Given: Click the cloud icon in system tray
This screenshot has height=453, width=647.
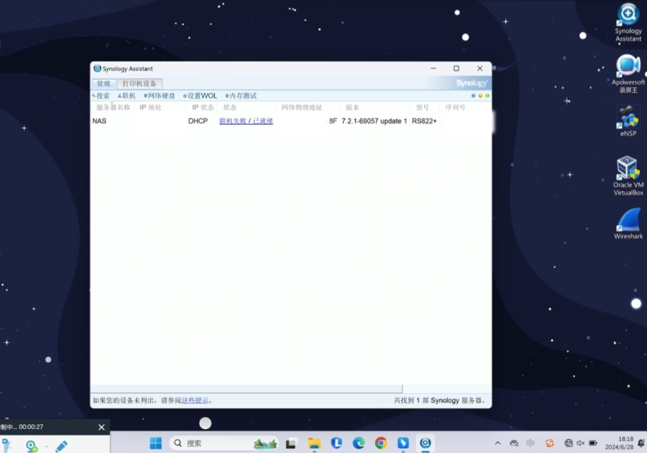Looking at the screenshot, I should click(514, 443).
